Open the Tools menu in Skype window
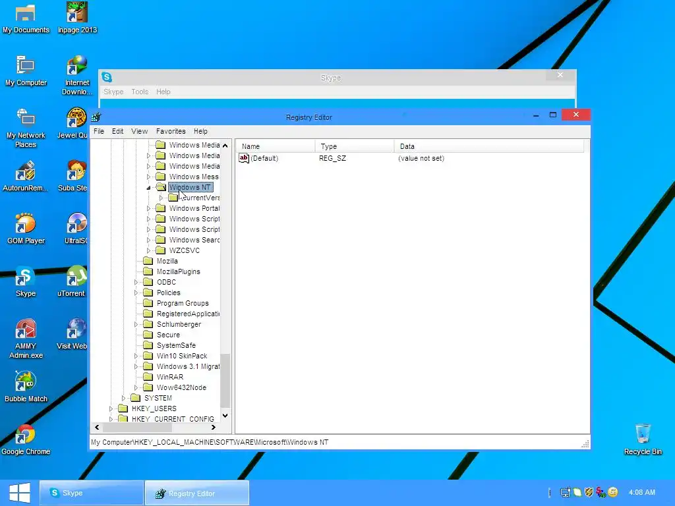 pyautogui.click(x=140, y=92)
